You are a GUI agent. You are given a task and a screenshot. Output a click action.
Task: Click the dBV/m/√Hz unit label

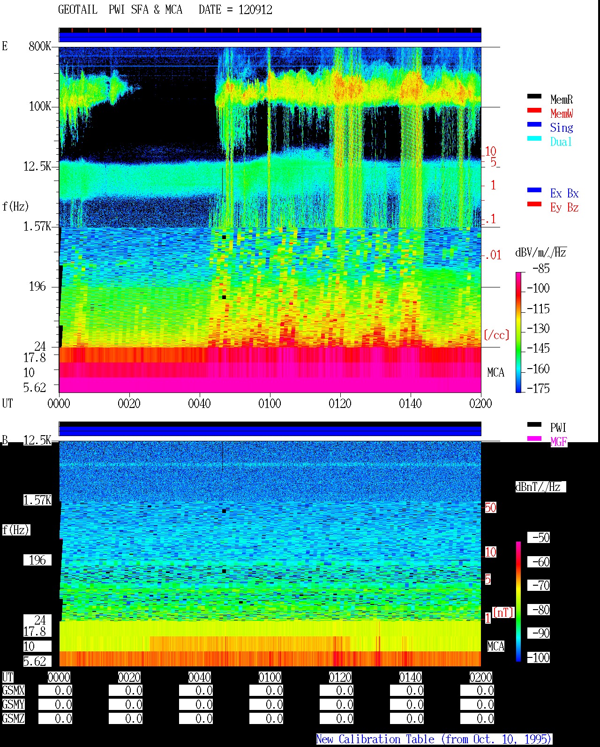coord(541,252)
